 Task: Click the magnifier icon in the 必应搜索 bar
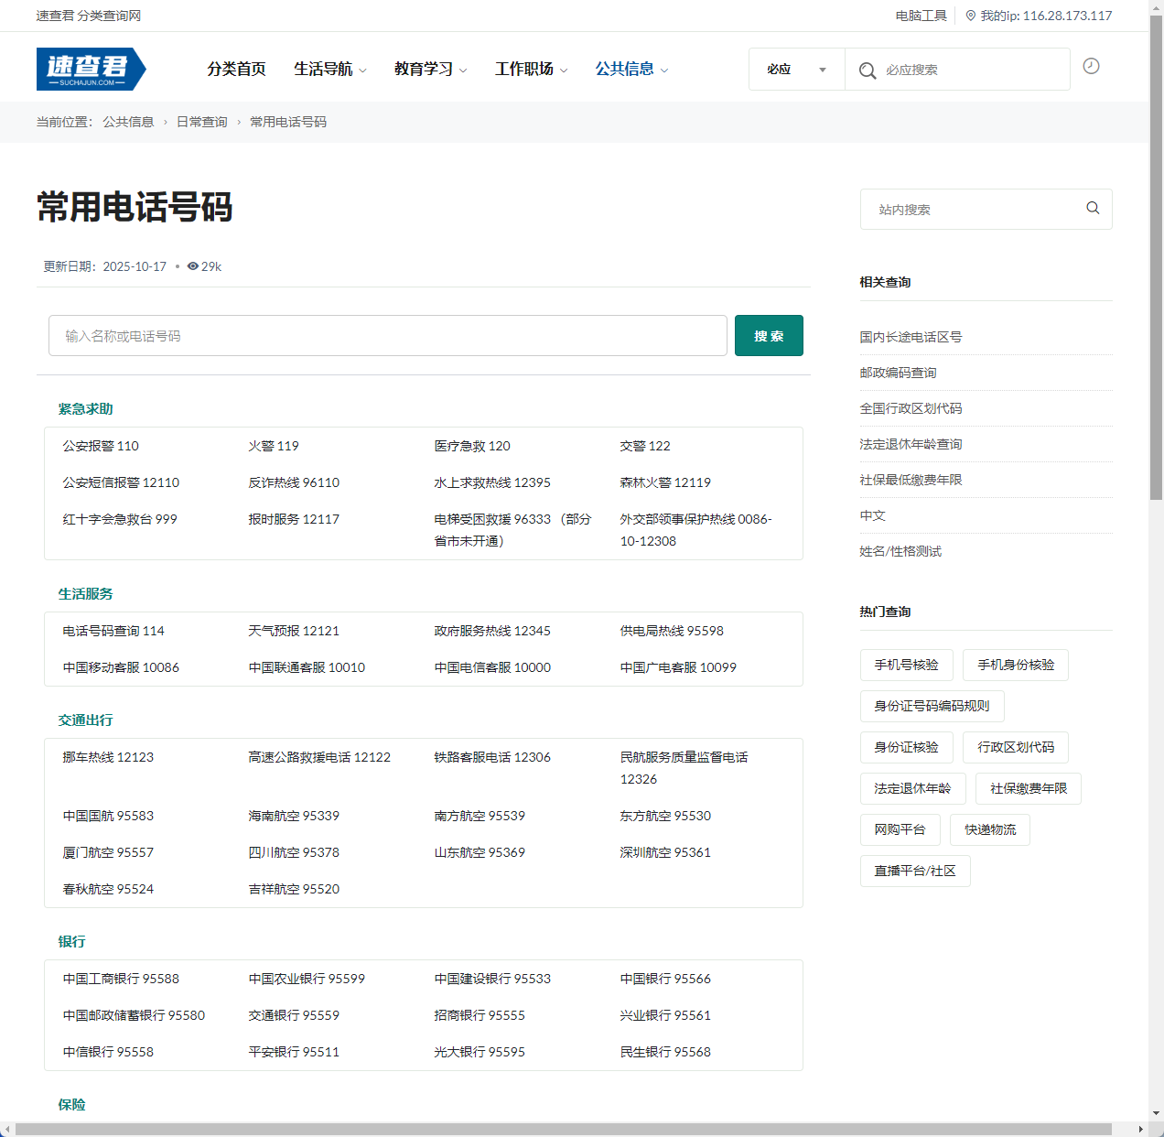click(867, 69)
